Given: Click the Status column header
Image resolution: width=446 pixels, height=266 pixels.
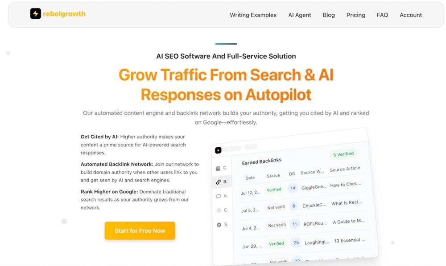Looking at the screenshot, I should (x=273, y=176).
